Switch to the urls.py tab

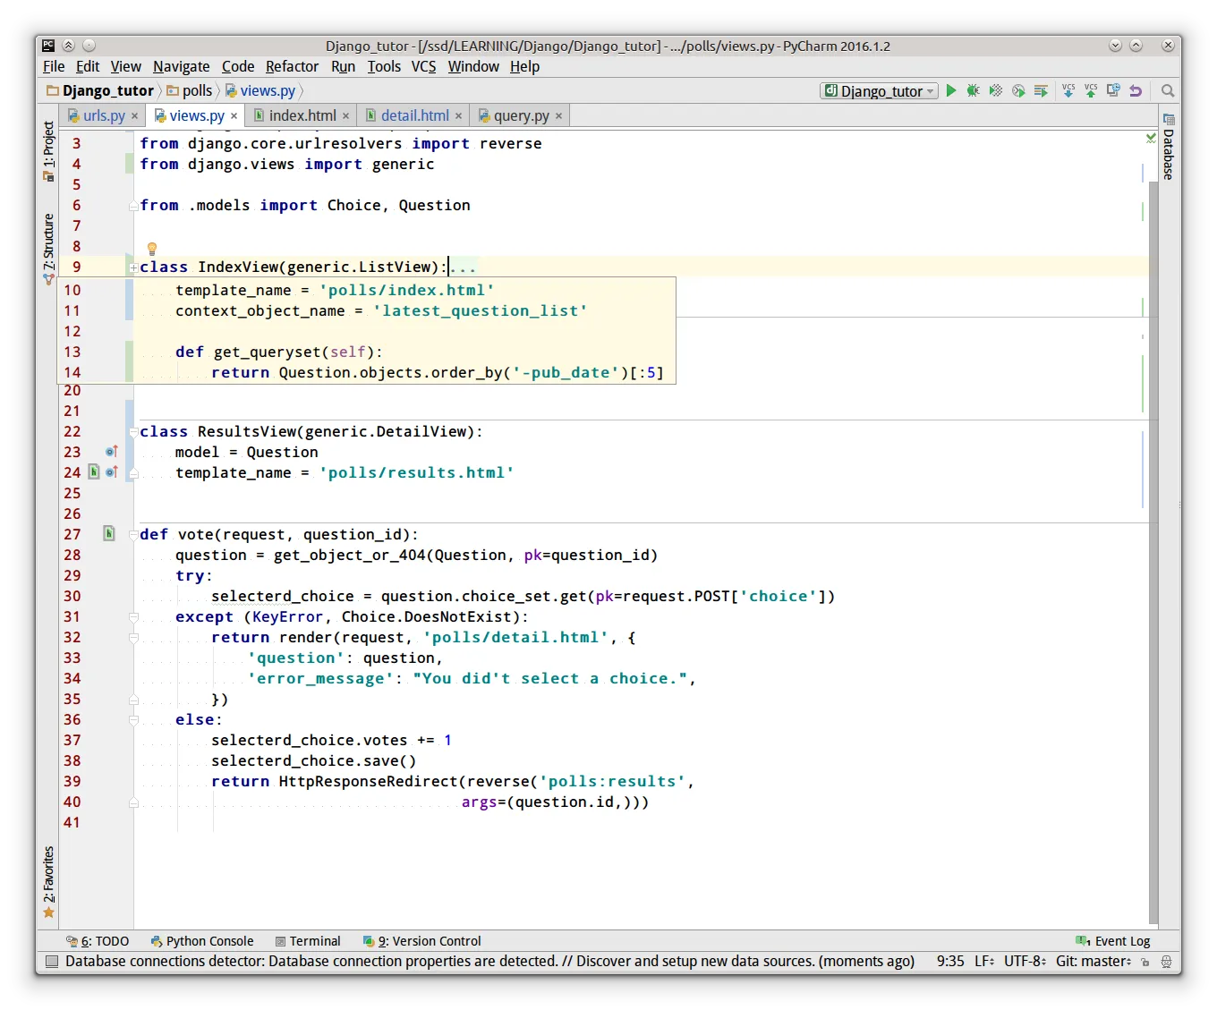104,115
